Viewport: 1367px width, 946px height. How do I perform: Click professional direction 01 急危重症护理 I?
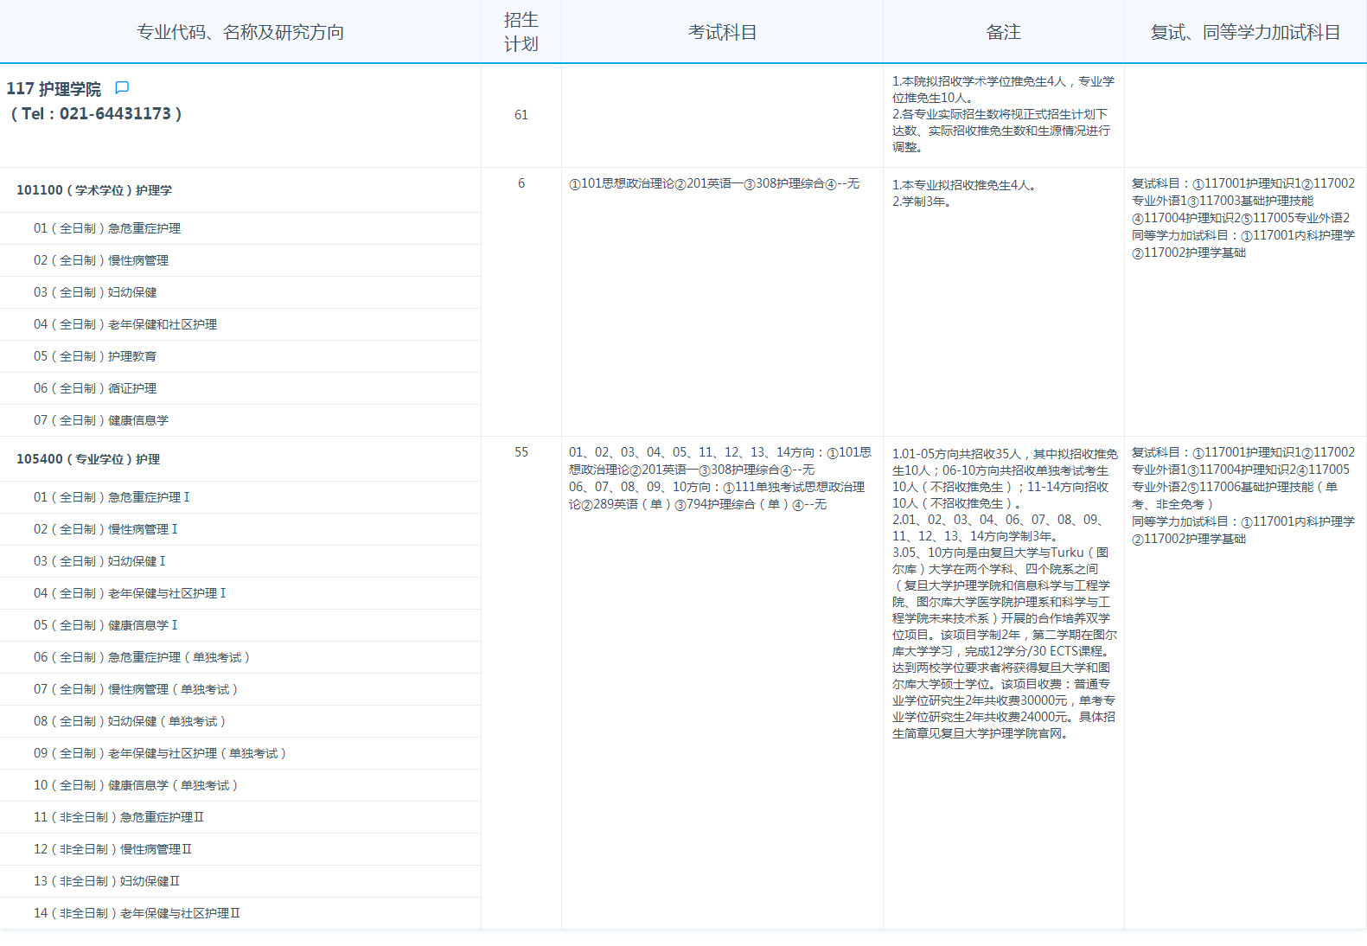(112, 497)
